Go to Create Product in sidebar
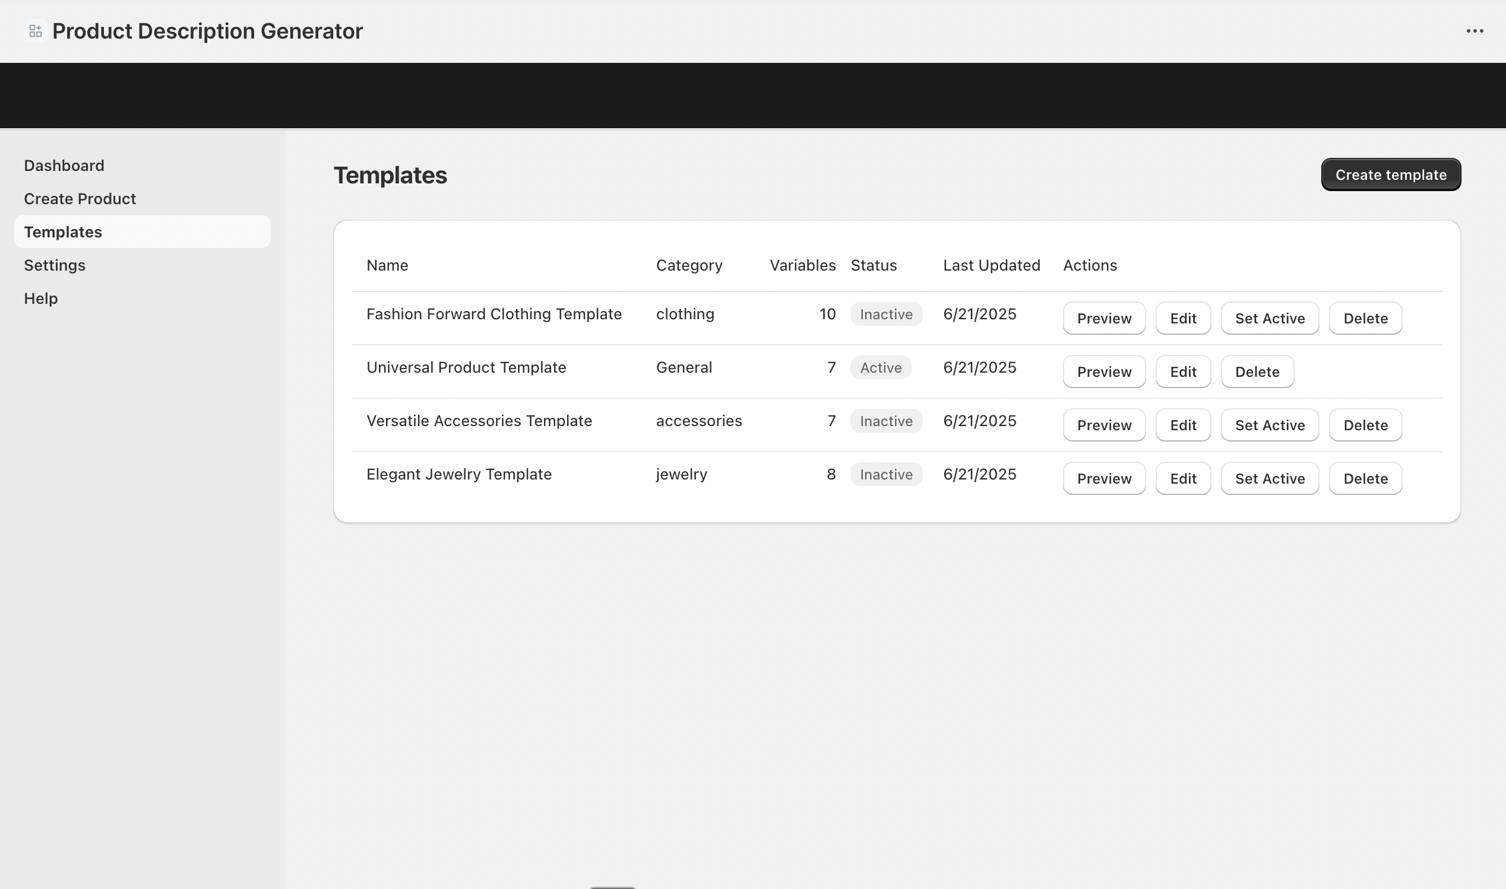This screenshot has height=889, width=1506. (80, 199)
